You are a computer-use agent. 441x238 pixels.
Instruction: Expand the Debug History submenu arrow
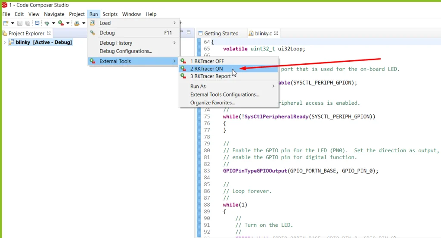tap(174, 43)
